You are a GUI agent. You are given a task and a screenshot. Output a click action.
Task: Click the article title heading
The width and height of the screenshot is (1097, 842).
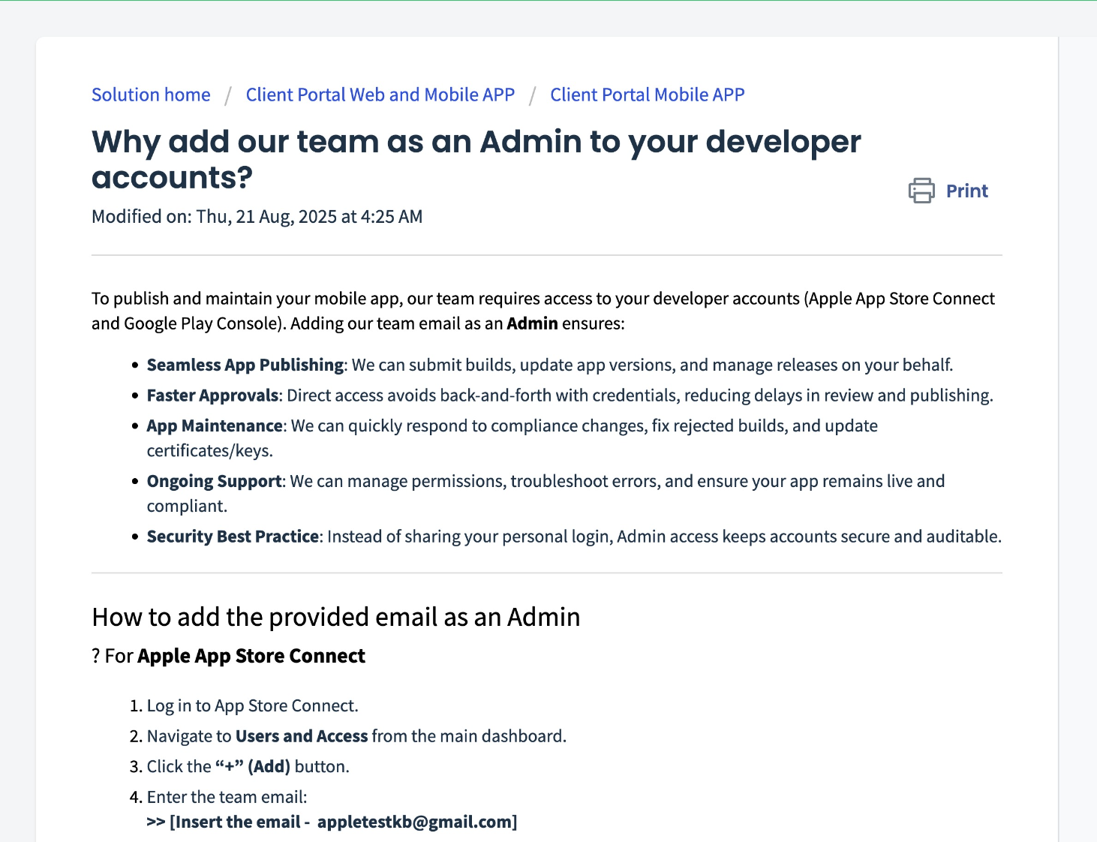476,159
